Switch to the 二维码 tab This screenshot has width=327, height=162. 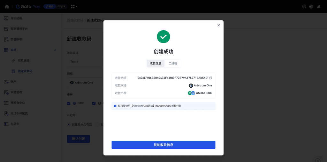[173, 64]
